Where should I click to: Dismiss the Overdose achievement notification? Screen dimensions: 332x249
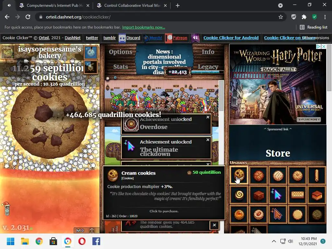pos(208,117)
